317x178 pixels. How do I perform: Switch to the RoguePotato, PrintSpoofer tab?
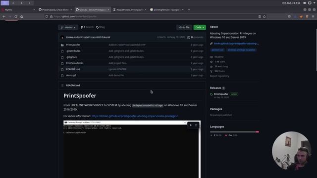(x=130, y=10)
